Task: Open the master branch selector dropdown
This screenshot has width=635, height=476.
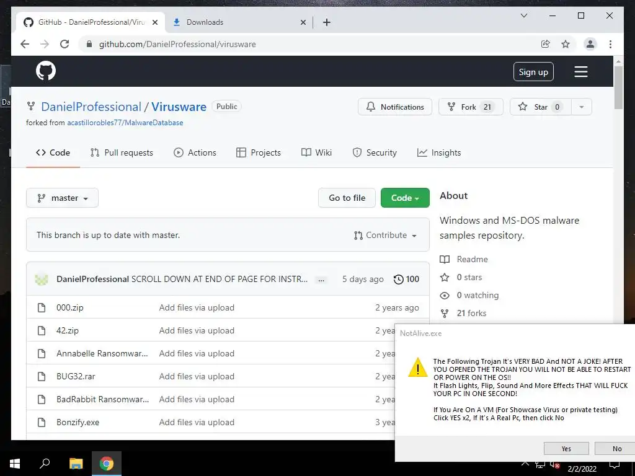Action: click(63, 198)
